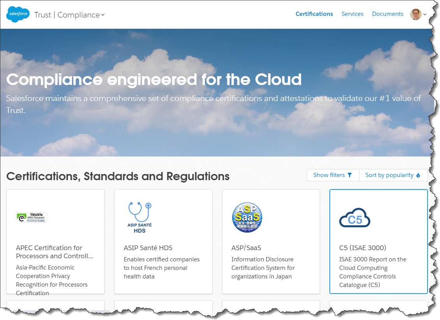
Task: Go to the Services tab
Action: tap(352, 14)
